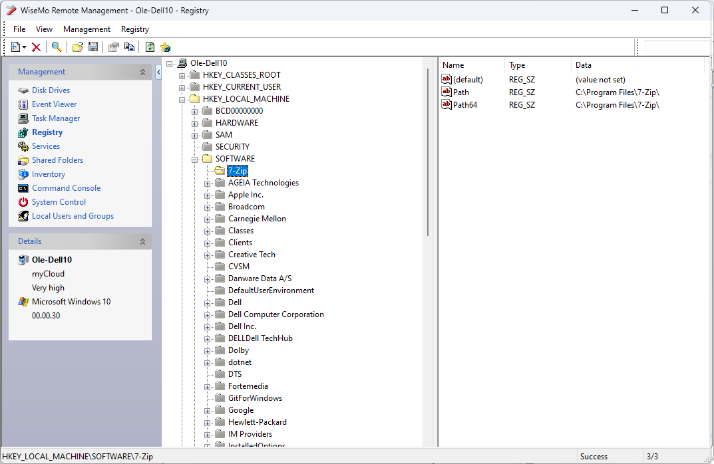Expand the Dell registry key

coord(207,302)
